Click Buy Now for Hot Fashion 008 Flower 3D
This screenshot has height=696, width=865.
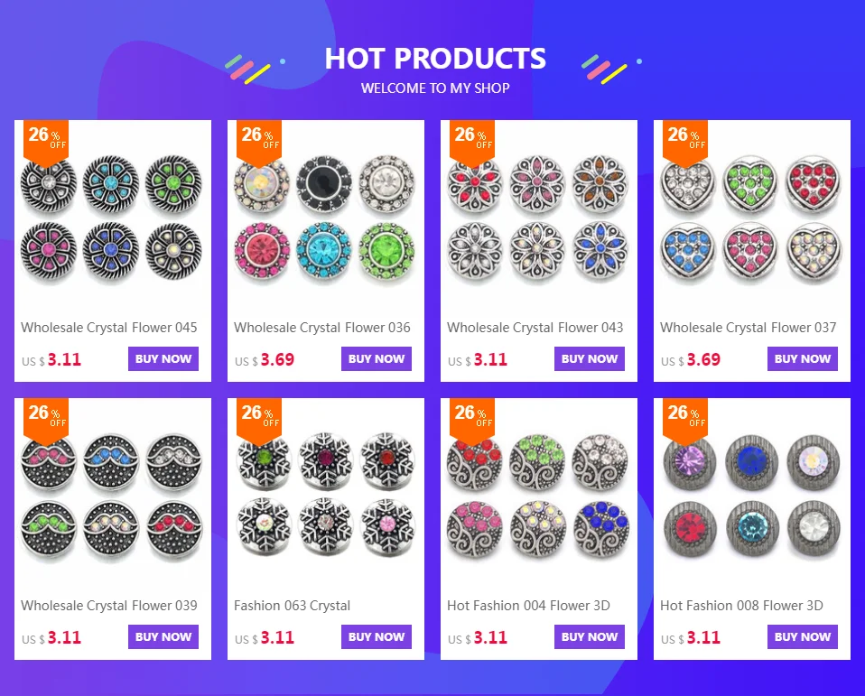pyautogui.click(x=802, y=636)
